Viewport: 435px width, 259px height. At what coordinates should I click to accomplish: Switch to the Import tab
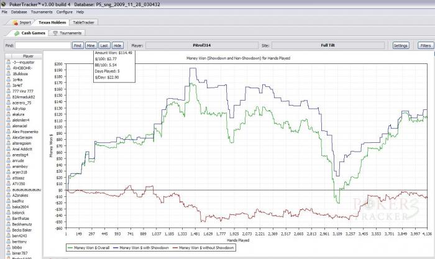(22, 22)
